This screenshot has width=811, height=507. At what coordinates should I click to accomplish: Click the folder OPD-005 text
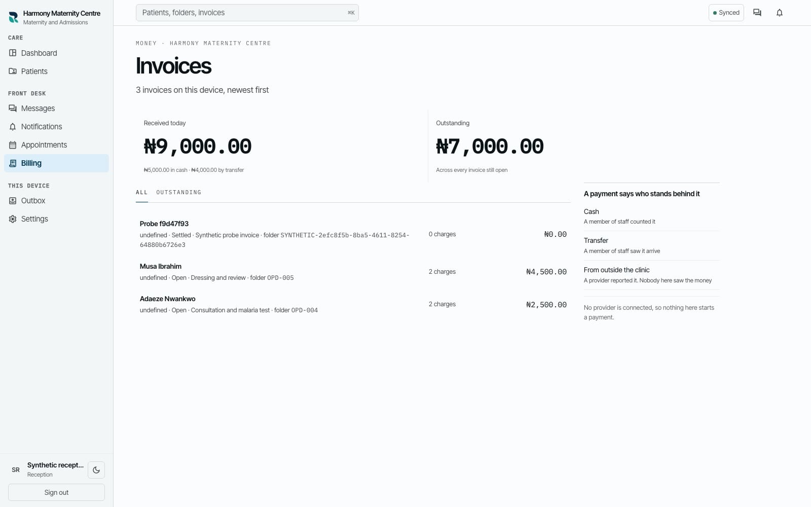(x=272, y=278)
